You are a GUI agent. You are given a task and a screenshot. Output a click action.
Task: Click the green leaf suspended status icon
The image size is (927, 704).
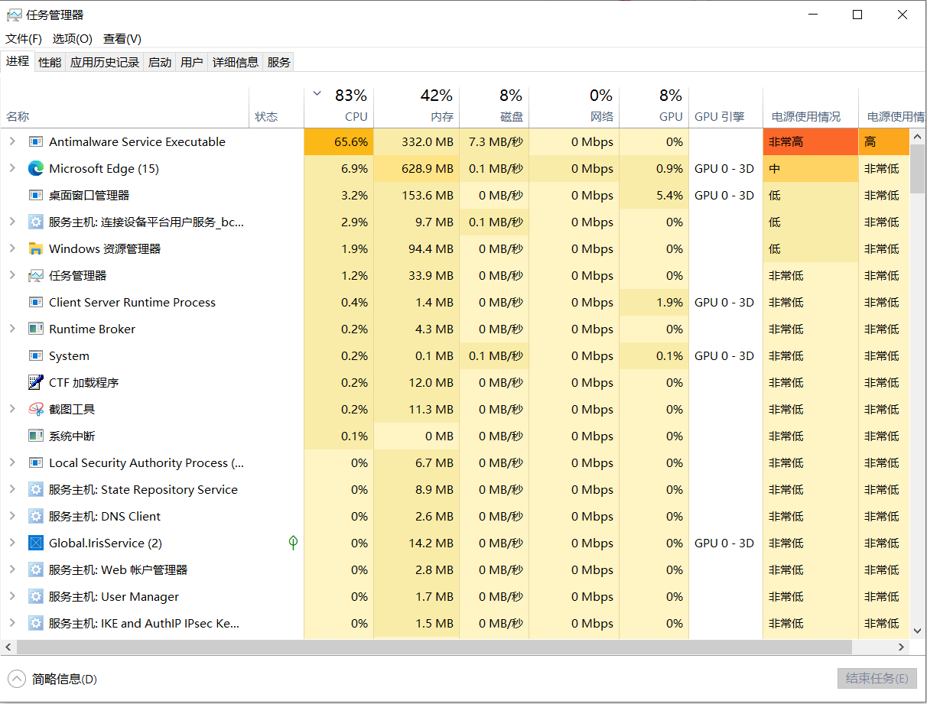(293, 543)
